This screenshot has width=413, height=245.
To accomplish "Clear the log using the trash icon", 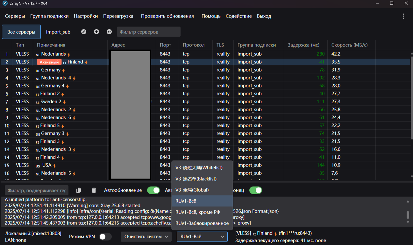I will click(94, 190).
